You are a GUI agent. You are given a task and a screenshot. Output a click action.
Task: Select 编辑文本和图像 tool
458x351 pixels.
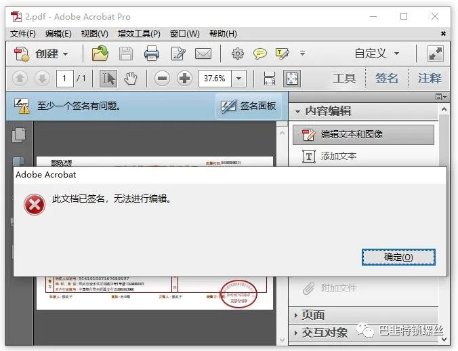pos(363,135)
